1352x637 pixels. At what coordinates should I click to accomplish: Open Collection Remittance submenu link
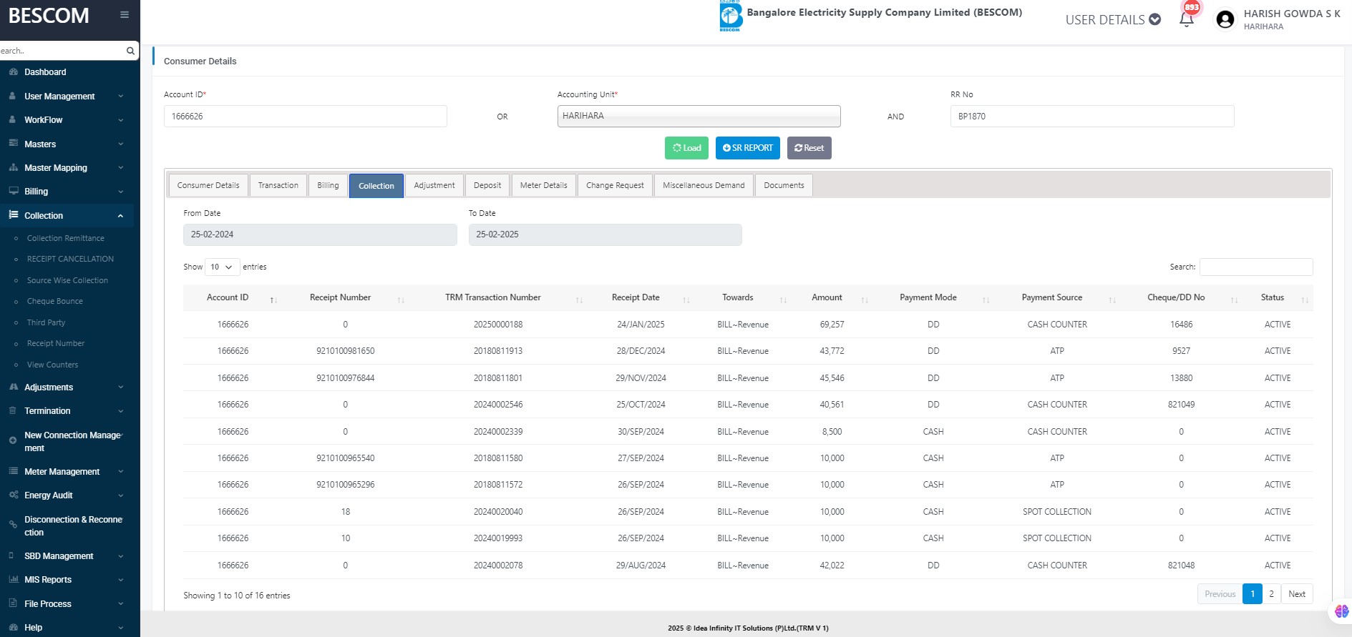[x=65, y=238]
